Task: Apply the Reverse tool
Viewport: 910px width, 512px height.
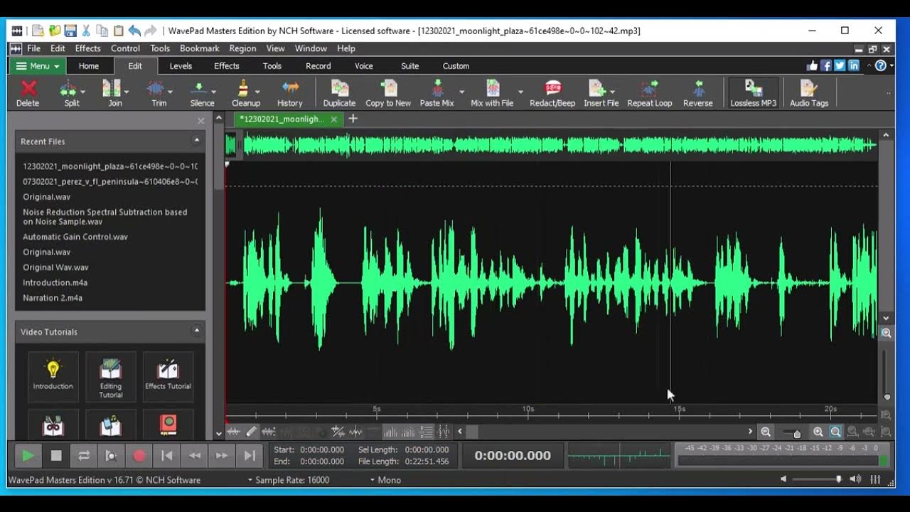Action: pyautogui.click(x=697, y=93)
